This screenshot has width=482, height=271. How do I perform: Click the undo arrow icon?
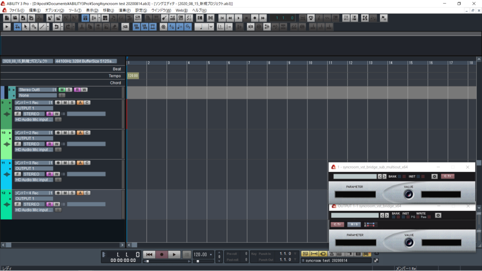pyautogui.click(x=56, y=27)
